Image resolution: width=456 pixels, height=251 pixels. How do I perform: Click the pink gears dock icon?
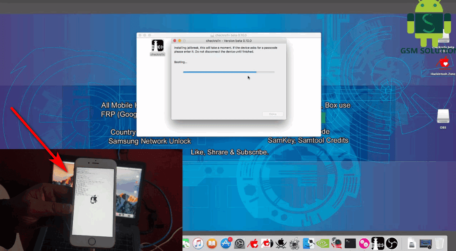pyautogui.click(x=364, y=244)
